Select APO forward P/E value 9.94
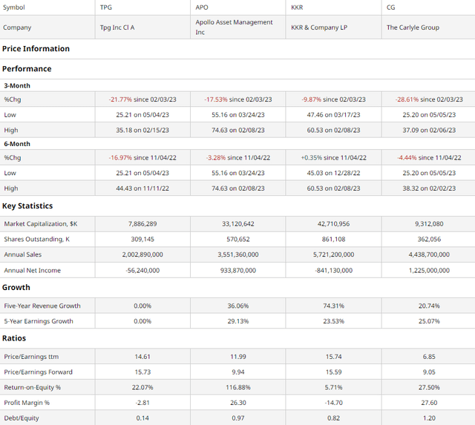This screenshot has width=475, height=425. (238, 372)
